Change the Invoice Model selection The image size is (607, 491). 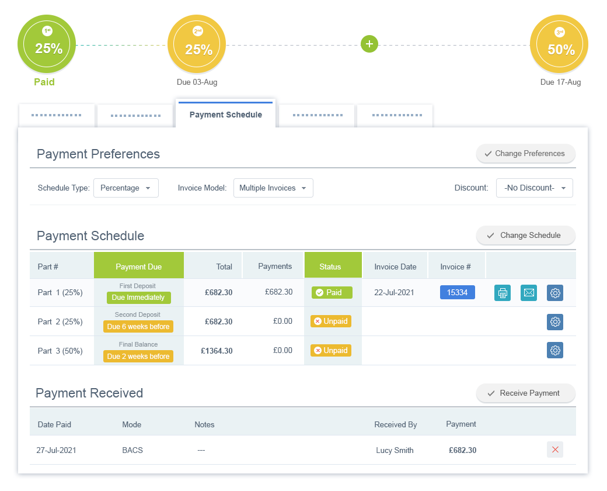point(273,188)
